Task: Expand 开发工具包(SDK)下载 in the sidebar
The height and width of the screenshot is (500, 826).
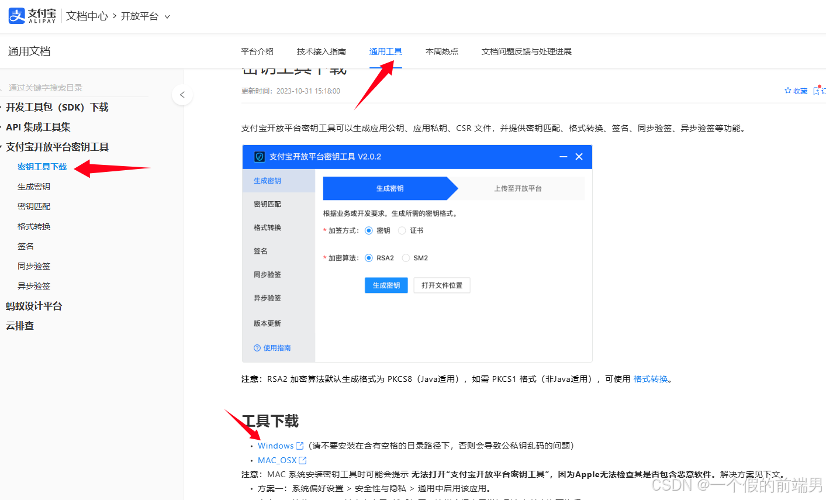Action: click(x=57, y=107)
